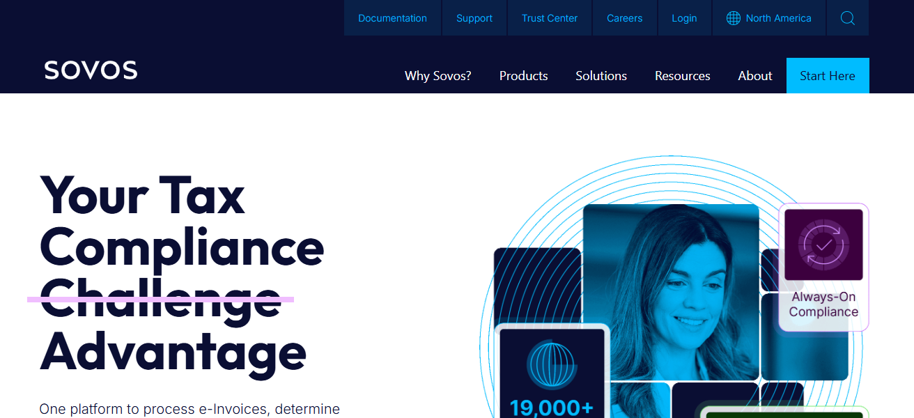Visit the Trust Center

[x=549, y=17]
